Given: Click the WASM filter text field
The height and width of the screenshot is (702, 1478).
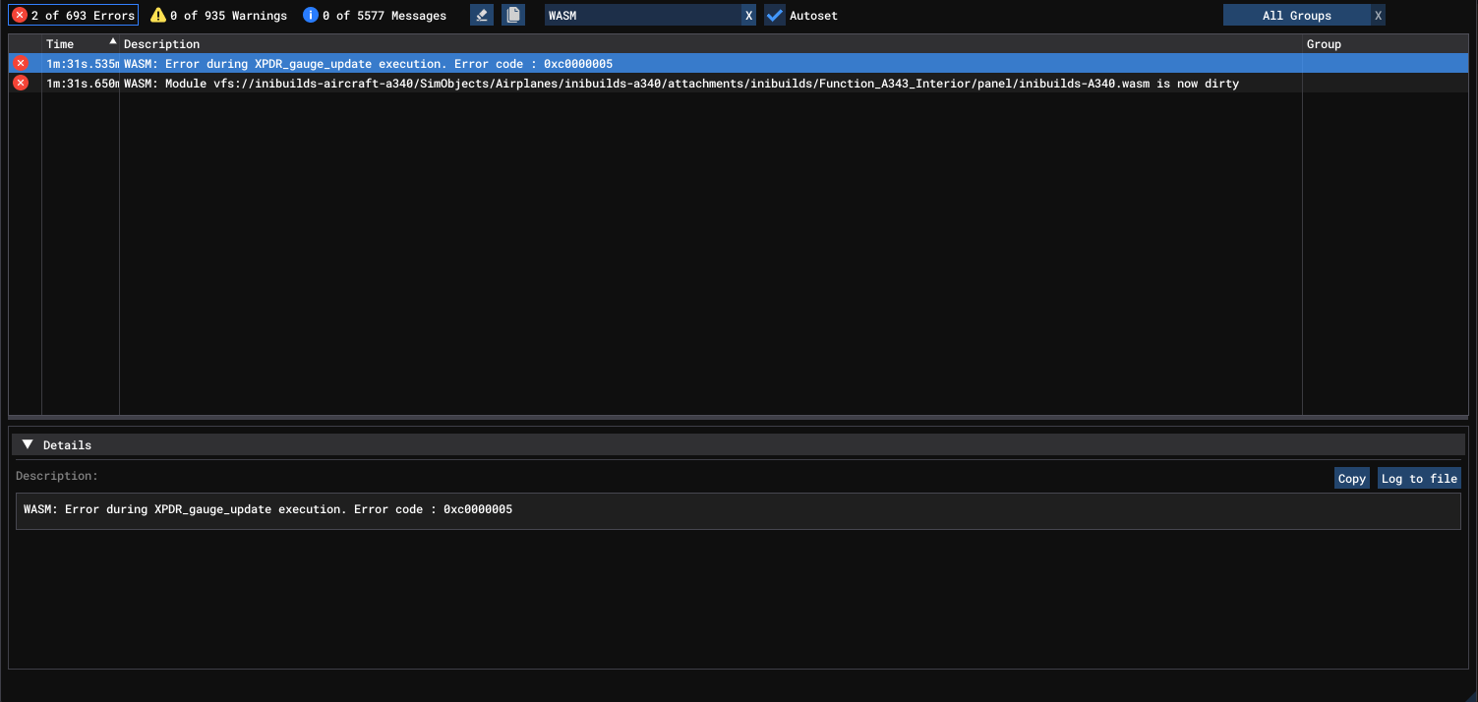Looking at the screenshot, I should pyautogui.click(x=641, y=16).
